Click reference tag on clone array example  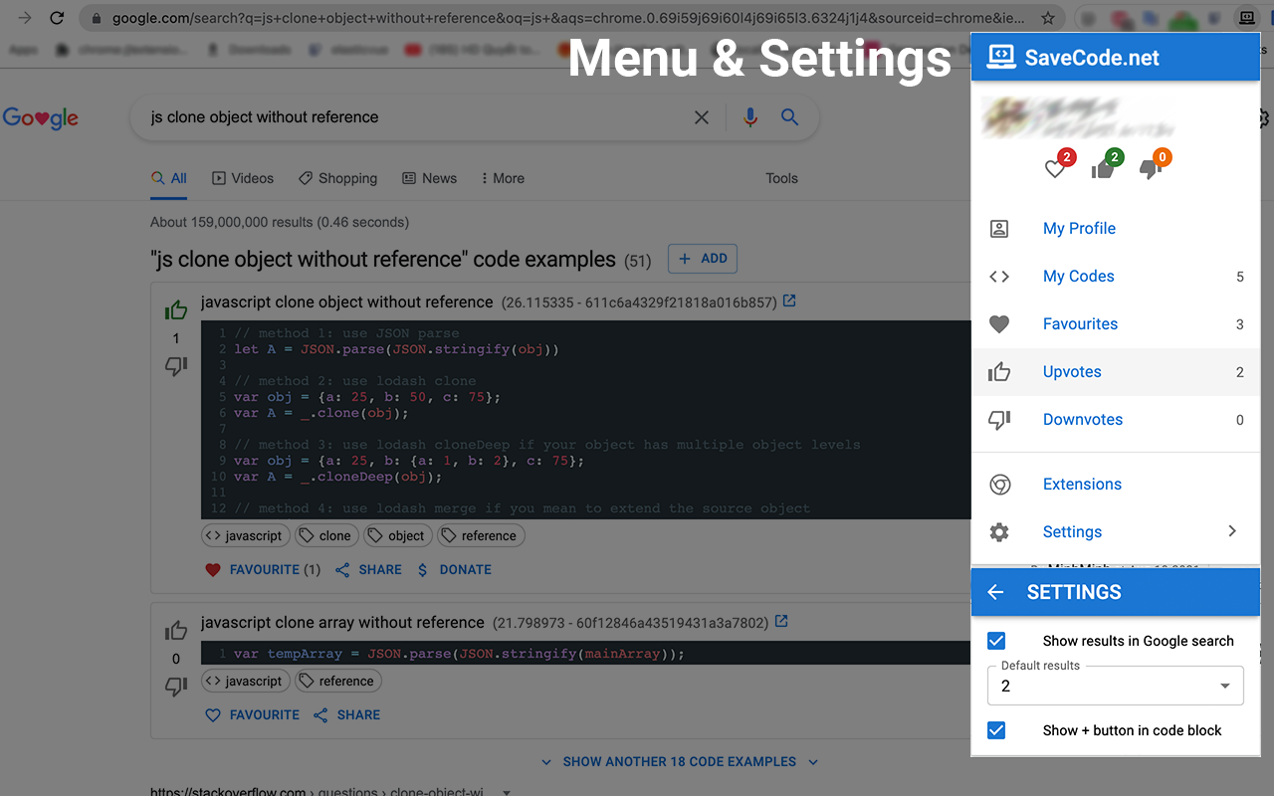(x=338, y=681)
